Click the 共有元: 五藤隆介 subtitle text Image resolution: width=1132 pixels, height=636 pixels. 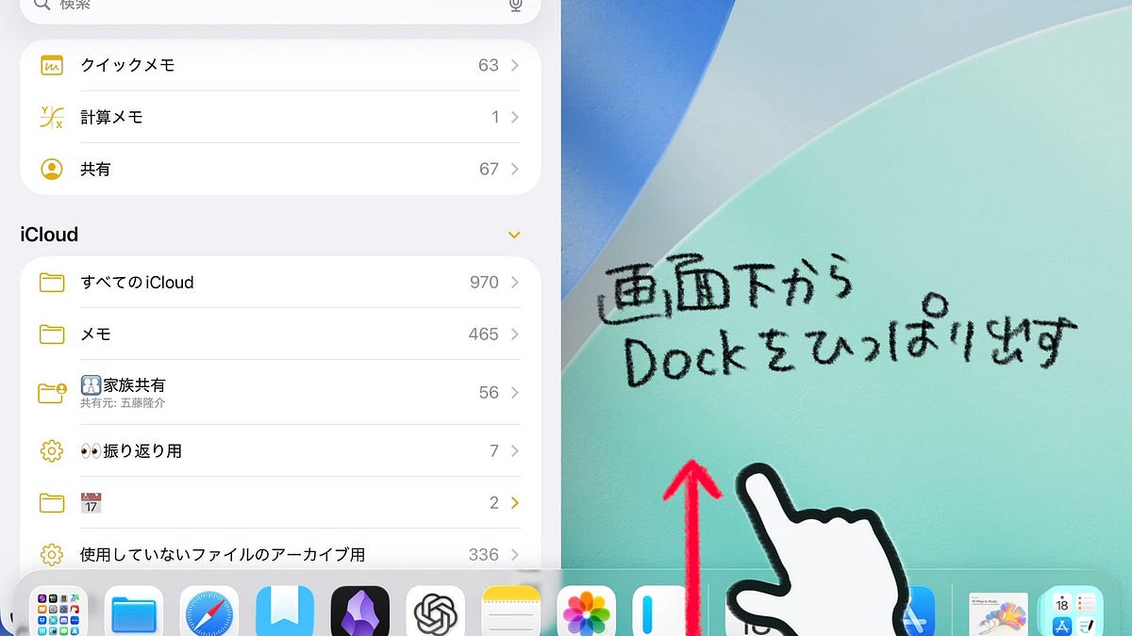pos(124,403)
